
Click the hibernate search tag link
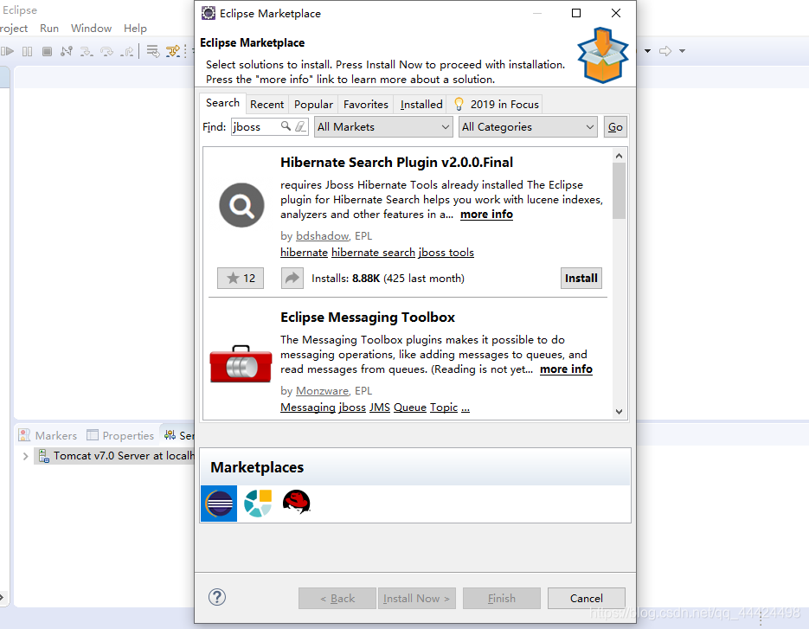coord(373,253)
